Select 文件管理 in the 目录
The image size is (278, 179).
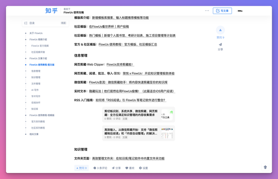(x=36, y=84)
